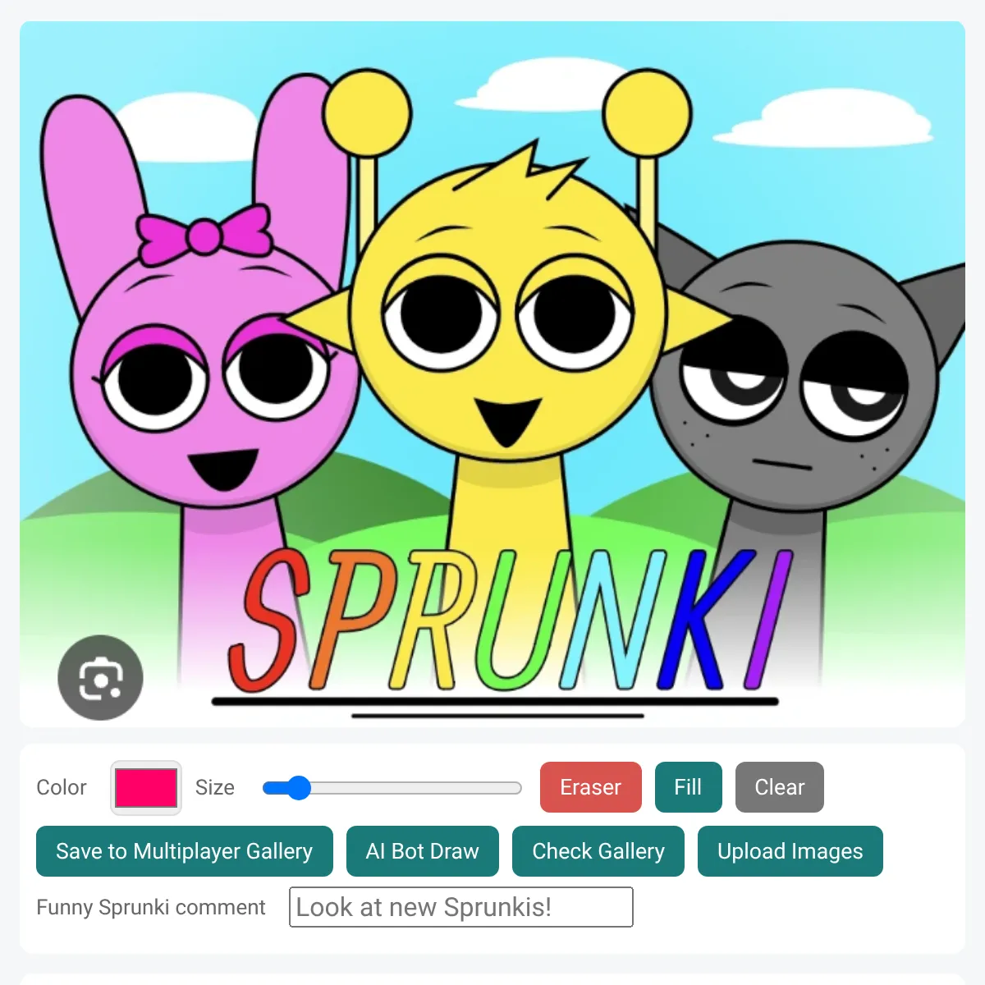Viewport: 985px width, 985px height.
Task: Open Check Gallery
Action: click(x=598, y=851)
